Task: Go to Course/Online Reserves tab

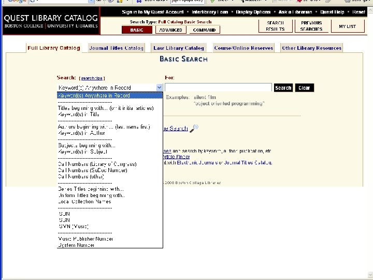Action: pos(243,48)
